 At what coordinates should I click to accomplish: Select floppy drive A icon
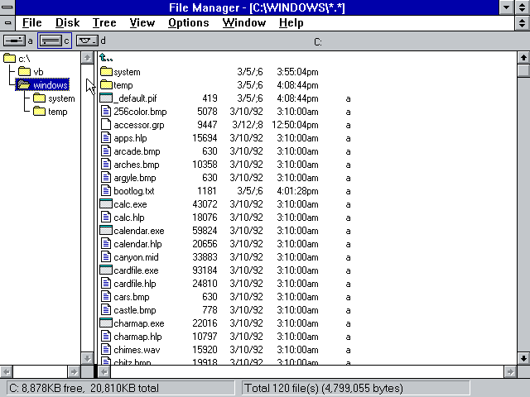[14, 40]
